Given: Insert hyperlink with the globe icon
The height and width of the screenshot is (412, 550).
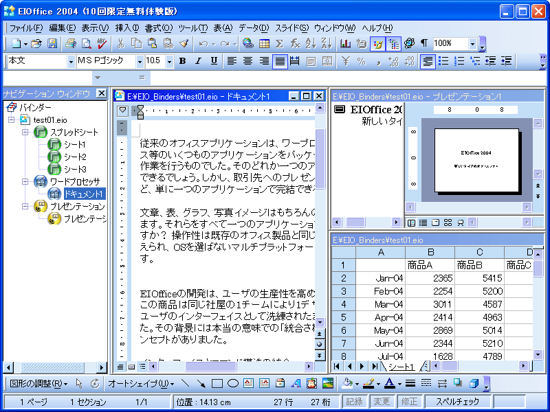Looking at the screenshot, I should (x=248, y=43).
